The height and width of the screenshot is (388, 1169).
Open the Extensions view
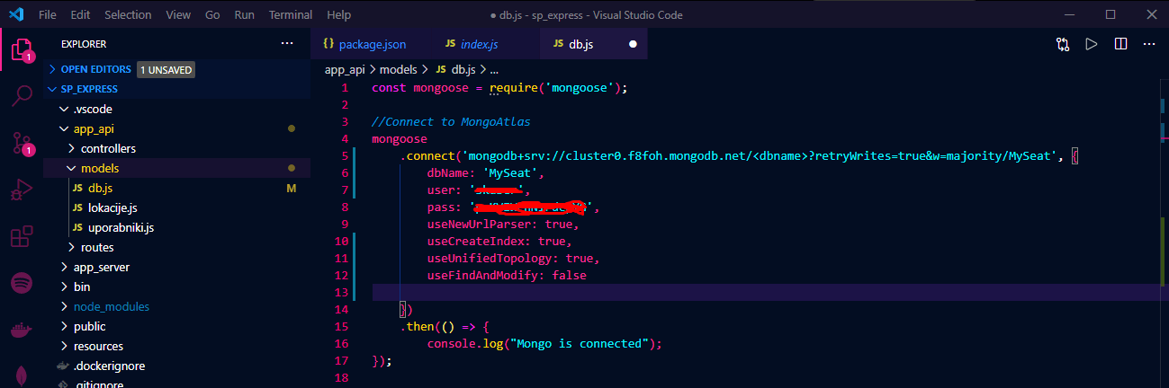tap(22, 237)
